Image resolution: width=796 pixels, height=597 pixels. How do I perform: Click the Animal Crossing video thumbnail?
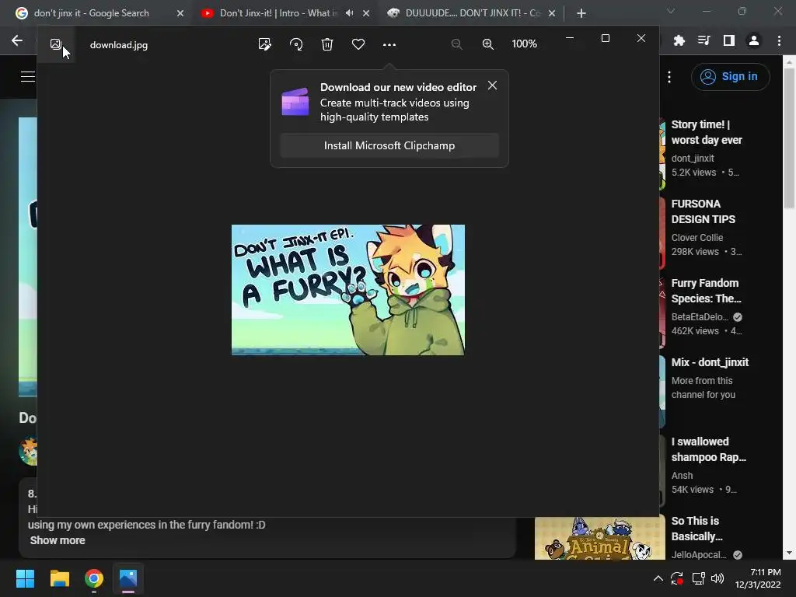tap(599, 539)
